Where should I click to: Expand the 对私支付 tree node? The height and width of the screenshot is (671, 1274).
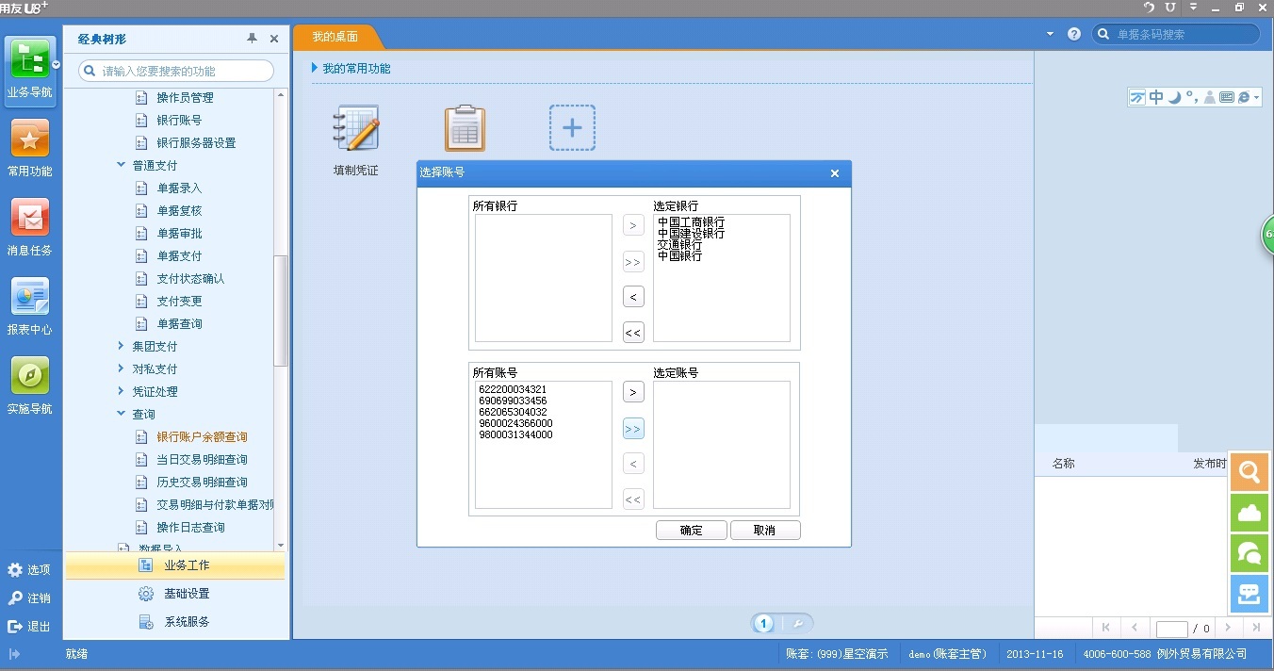pos(121,368)
